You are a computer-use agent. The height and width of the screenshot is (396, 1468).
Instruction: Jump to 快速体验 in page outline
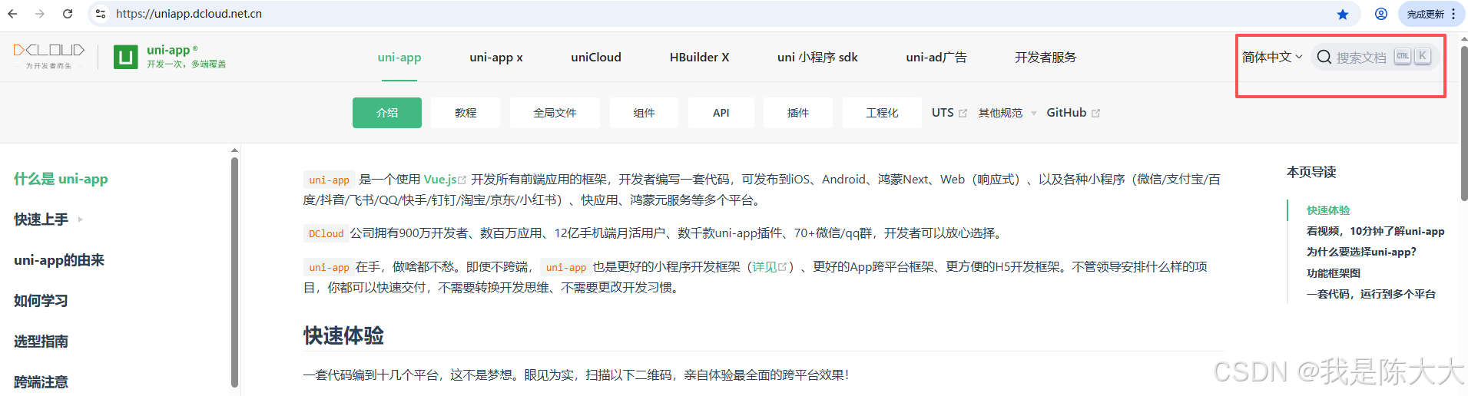click(x=1328, y=210)
